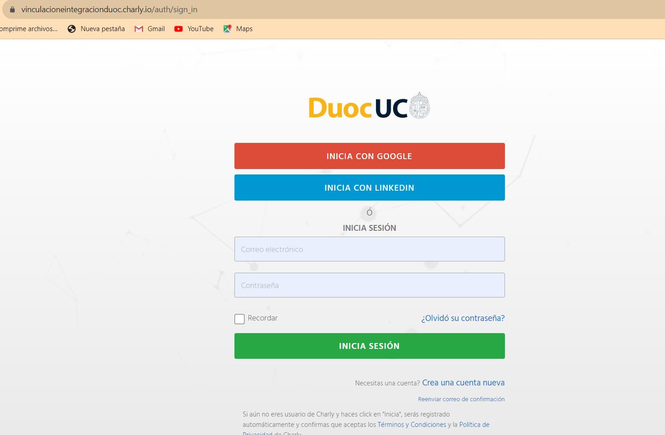
Task: Open the ¿Olvidó su contraseña? link
Action: 463,318
